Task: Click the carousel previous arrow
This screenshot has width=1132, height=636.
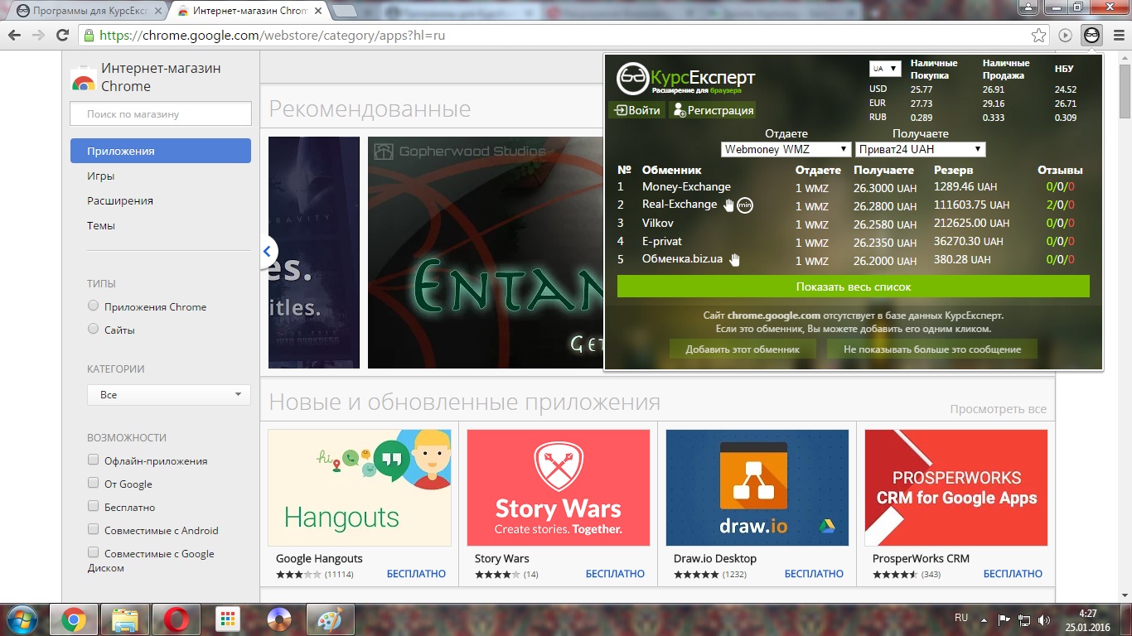Action: [x=268, y=252]
